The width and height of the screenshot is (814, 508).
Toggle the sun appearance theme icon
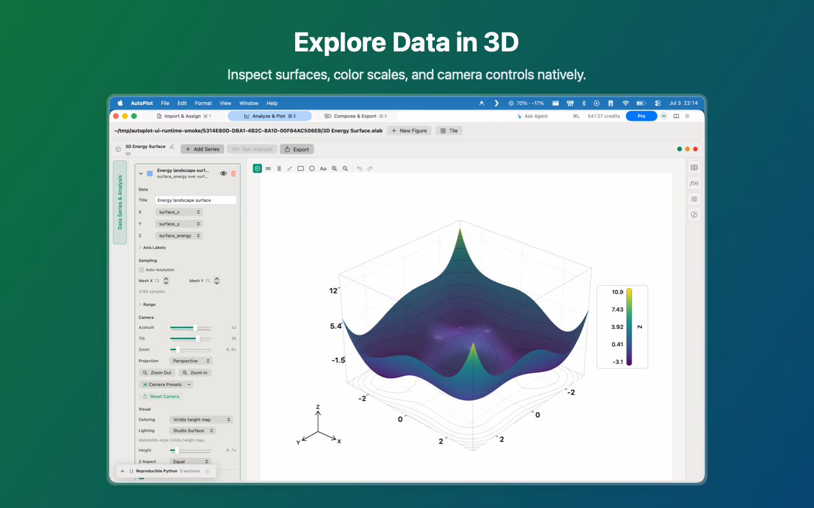pos(687,116)
